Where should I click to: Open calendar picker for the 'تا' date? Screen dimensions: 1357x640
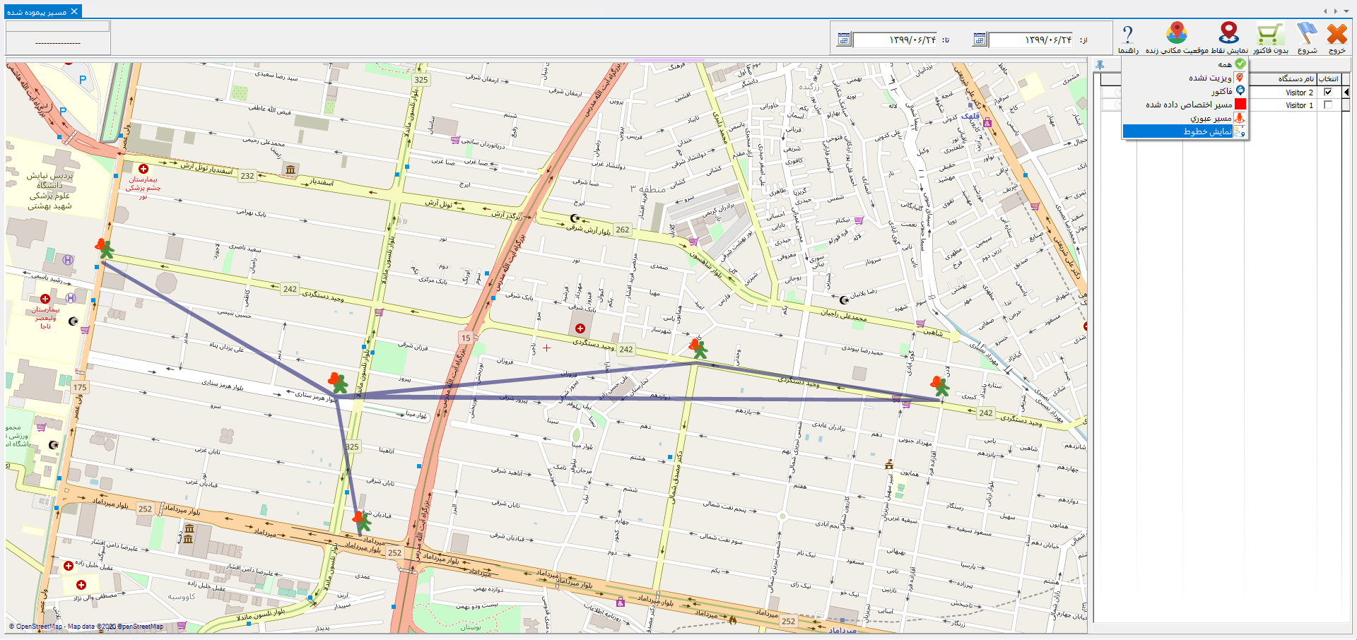[844, 40]
